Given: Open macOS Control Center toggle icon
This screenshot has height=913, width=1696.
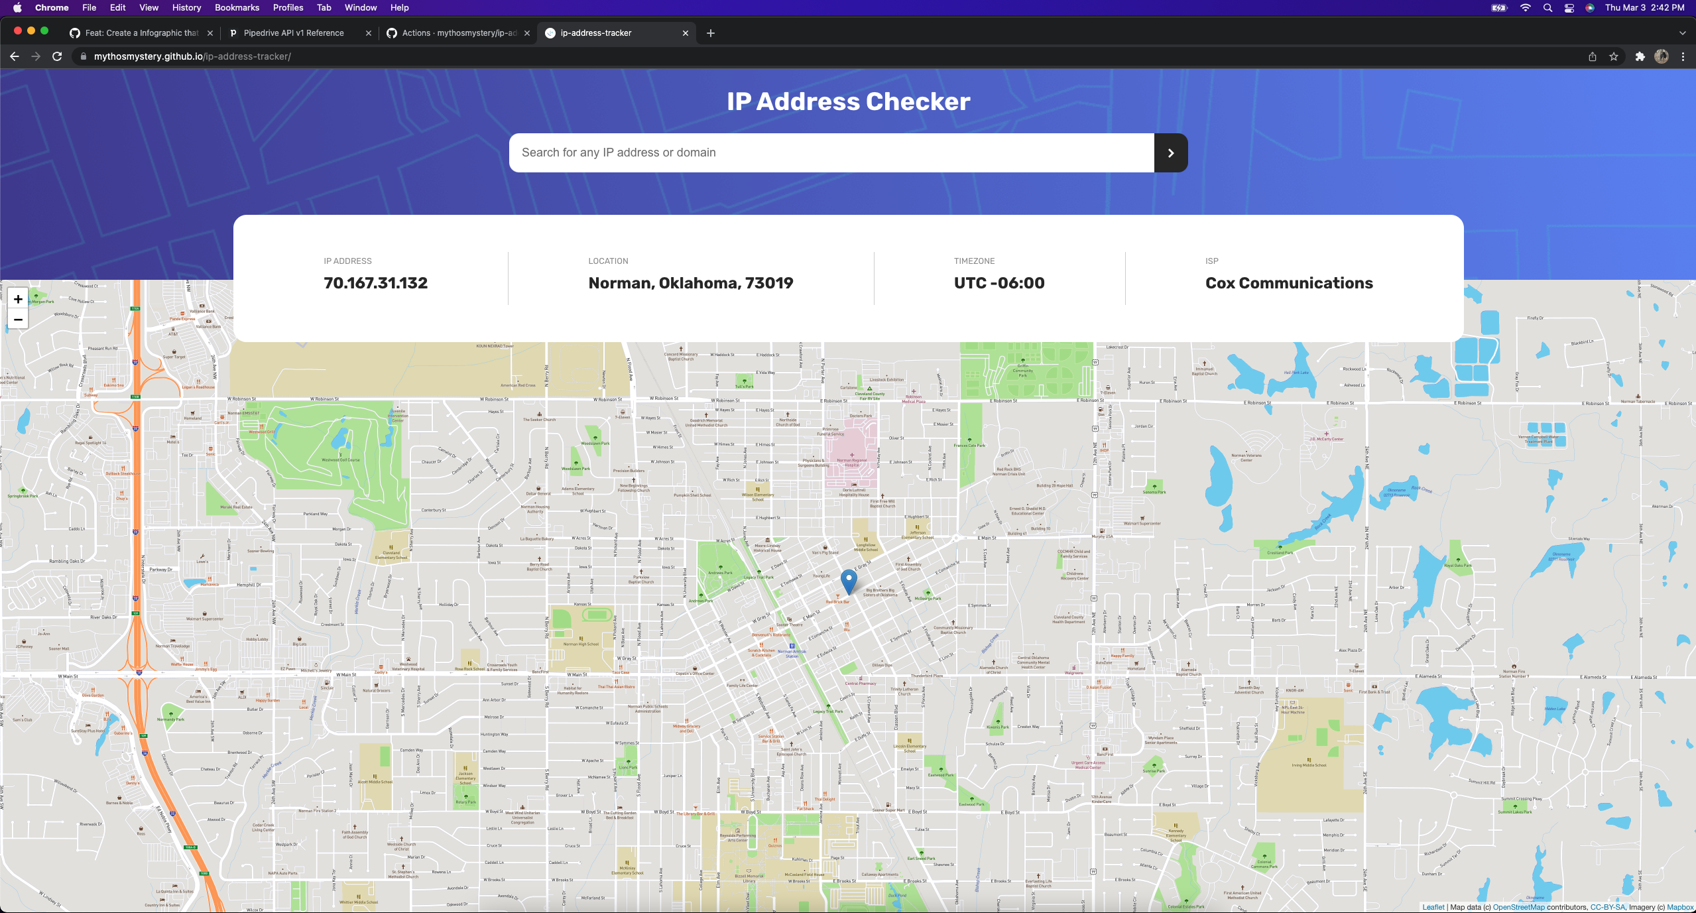Looking at the screenshot, I should coord(1569,8).
